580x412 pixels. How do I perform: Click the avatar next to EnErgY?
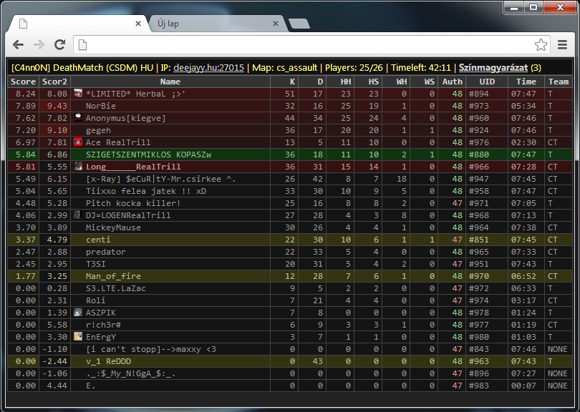[78, 336]
